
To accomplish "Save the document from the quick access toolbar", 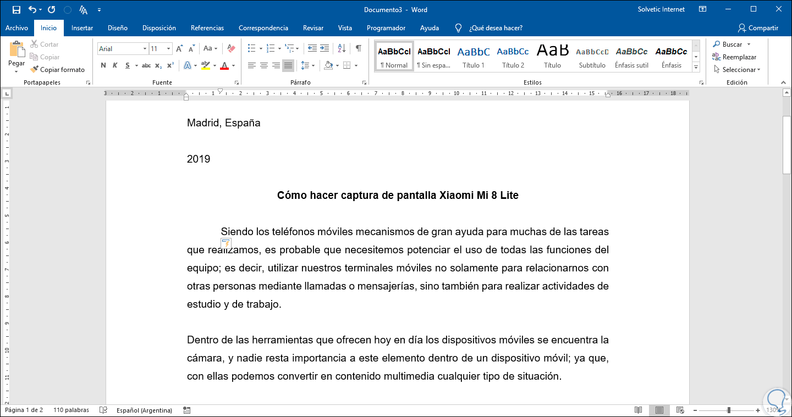I will click(16, 10).
